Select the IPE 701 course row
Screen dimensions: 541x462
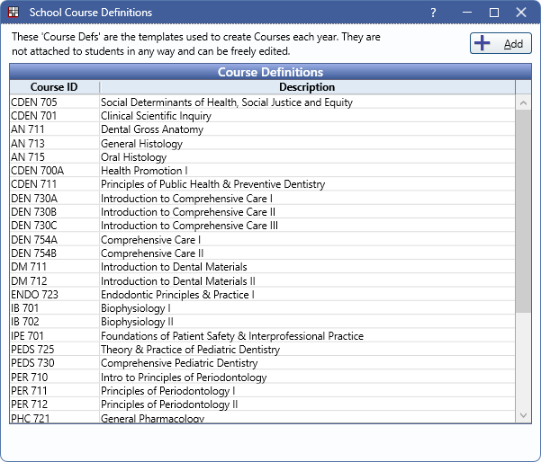point(54,336)
